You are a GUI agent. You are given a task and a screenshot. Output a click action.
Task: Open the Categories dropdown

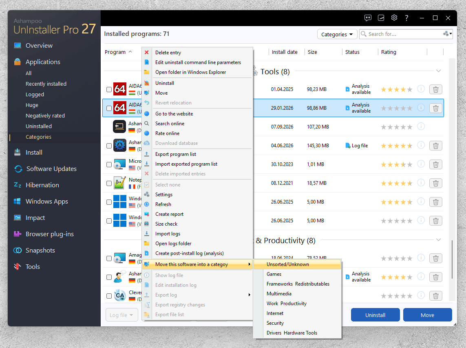coord(337,34)
